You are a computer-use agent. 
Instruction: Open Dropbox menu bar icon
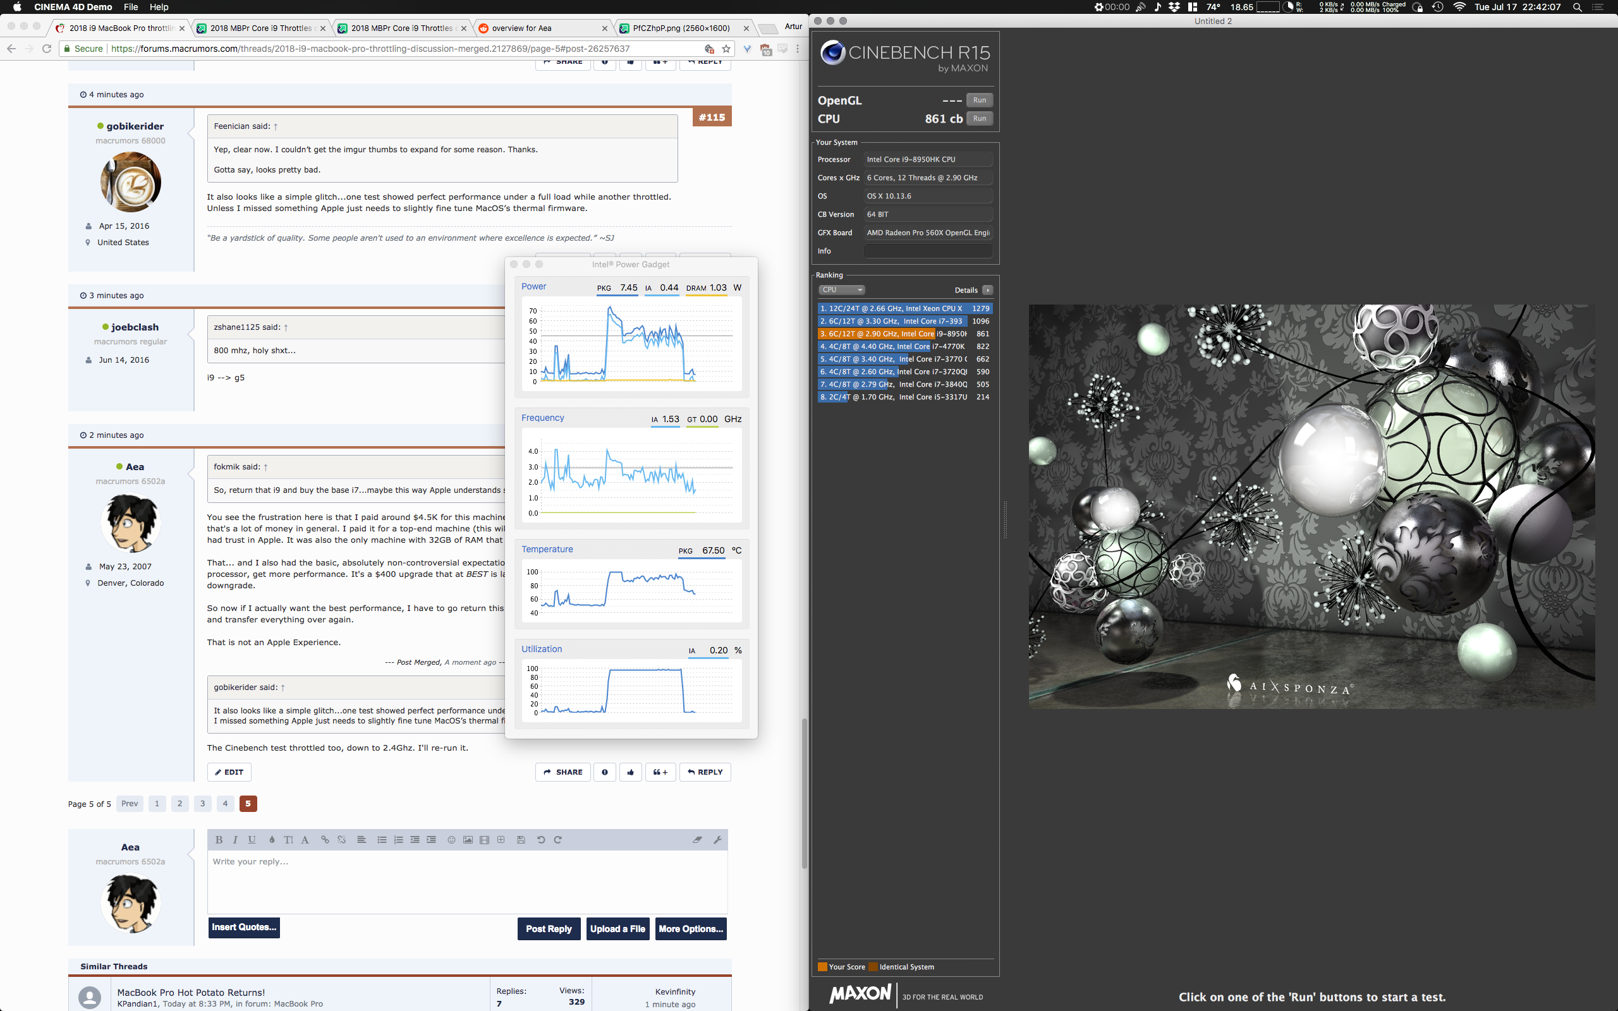coord(1174,7)
